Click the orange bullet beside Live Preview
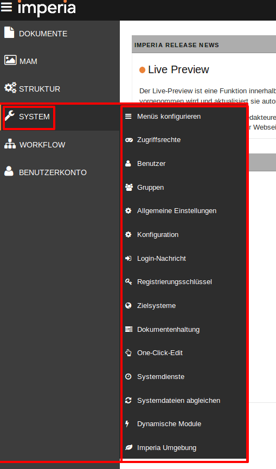276x469 pixels. pos(142,70)
